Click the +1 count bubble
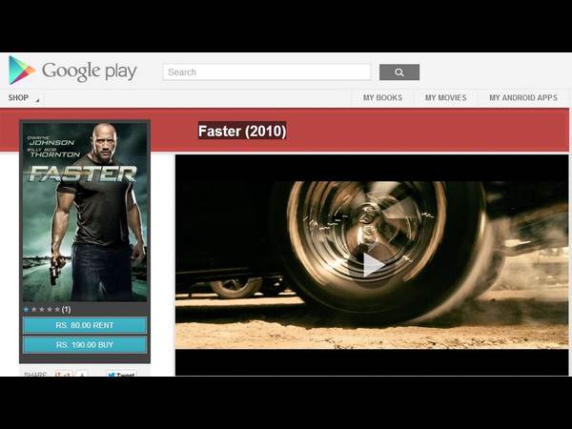This screenshot has height=429, width=572. [81, 375]
